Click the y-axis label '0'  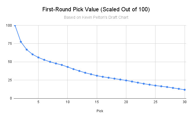(11, 98)
